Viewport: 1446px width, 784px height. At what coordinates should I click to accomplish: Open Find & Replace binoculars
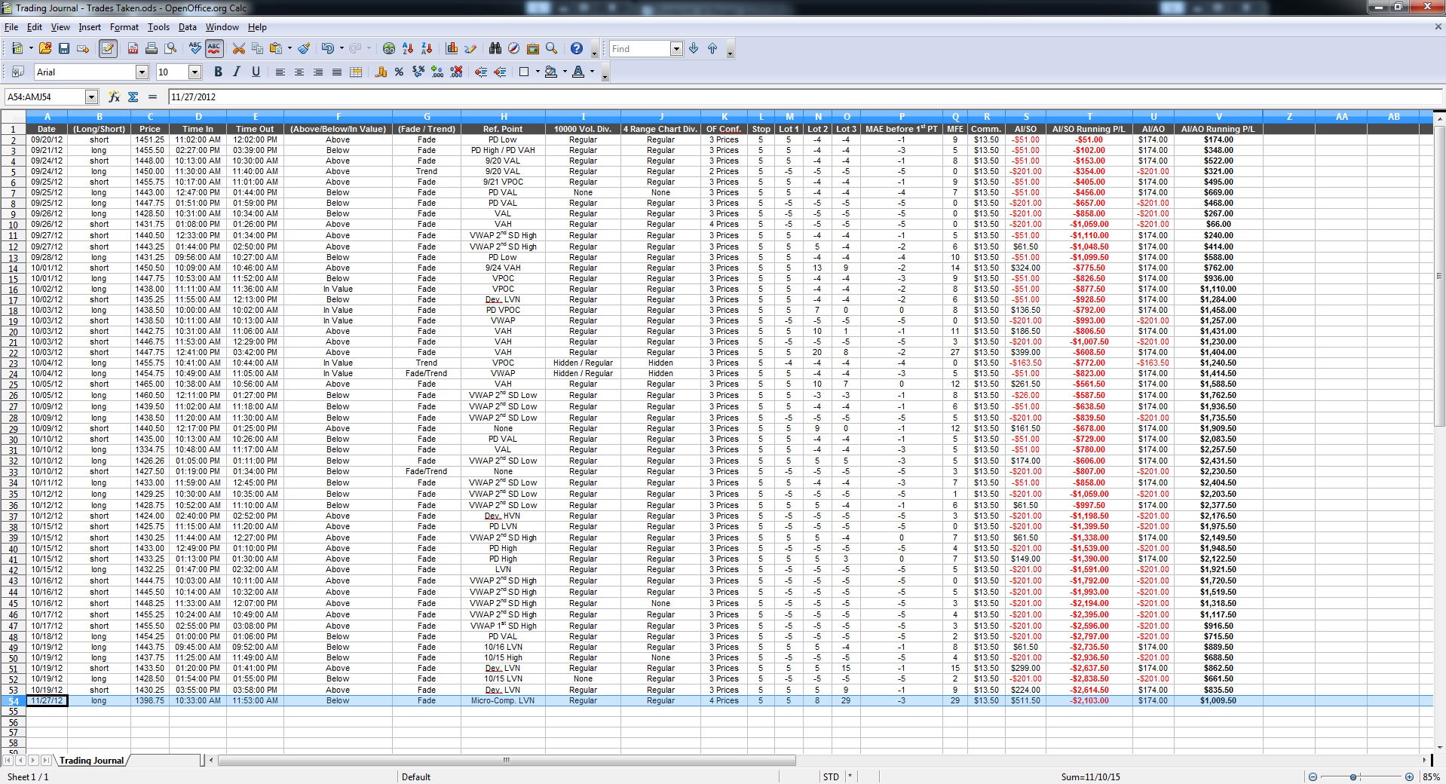495,48
